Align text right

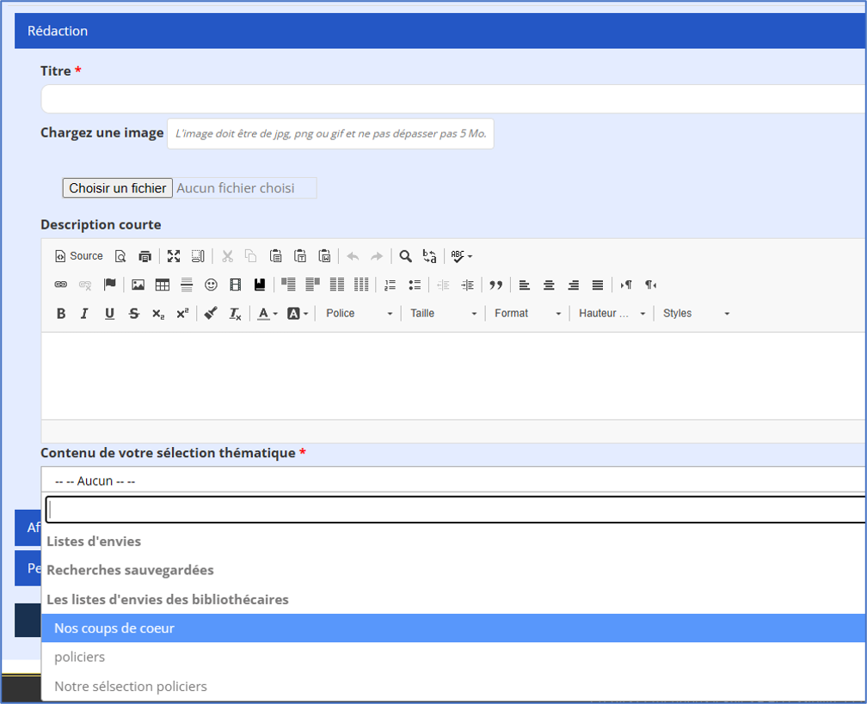click(573, 285)
